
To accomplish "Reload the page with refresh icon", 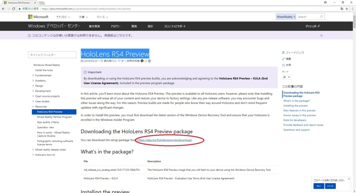I will coord(14,9).
